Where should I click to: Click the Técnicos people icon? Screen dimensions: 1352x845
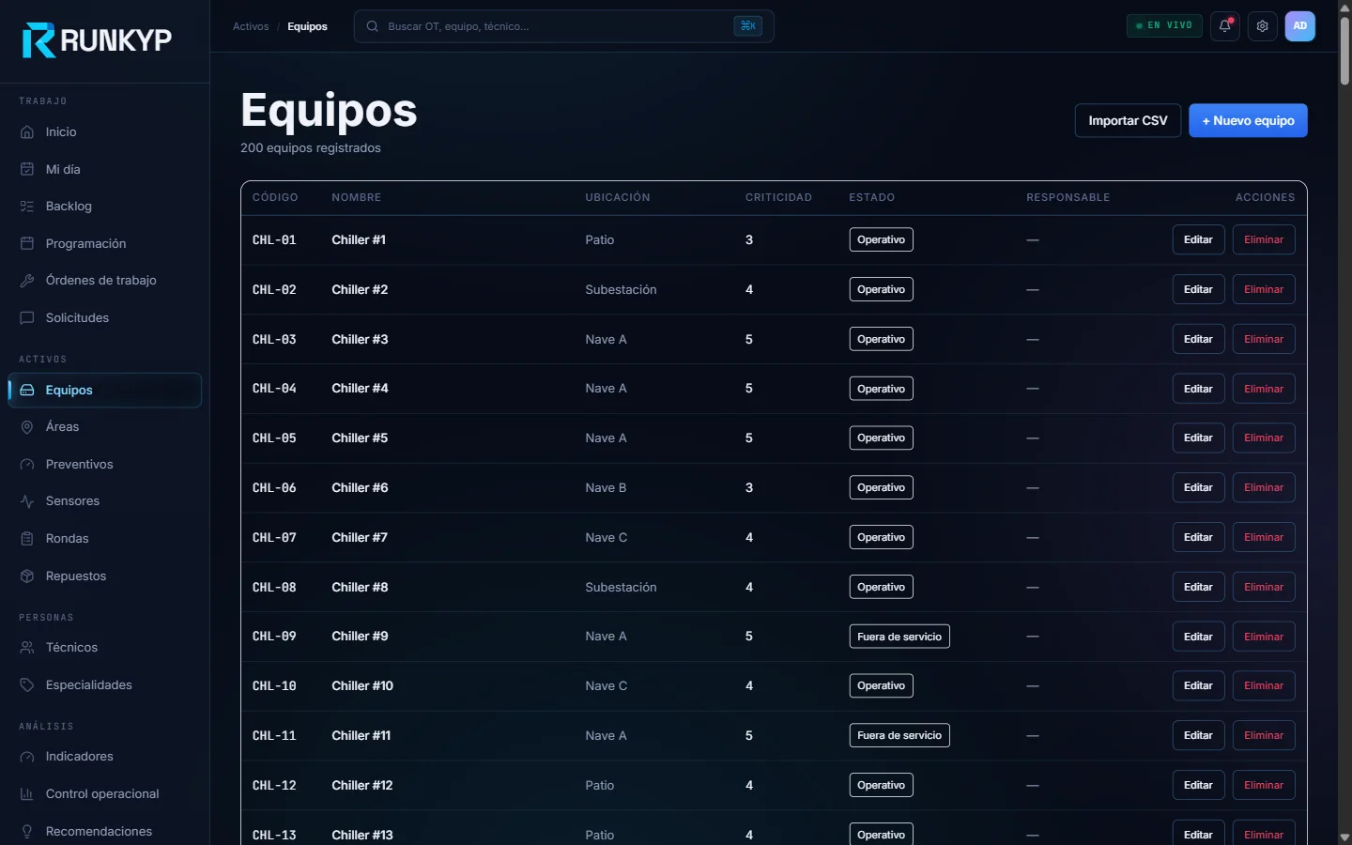27,648
